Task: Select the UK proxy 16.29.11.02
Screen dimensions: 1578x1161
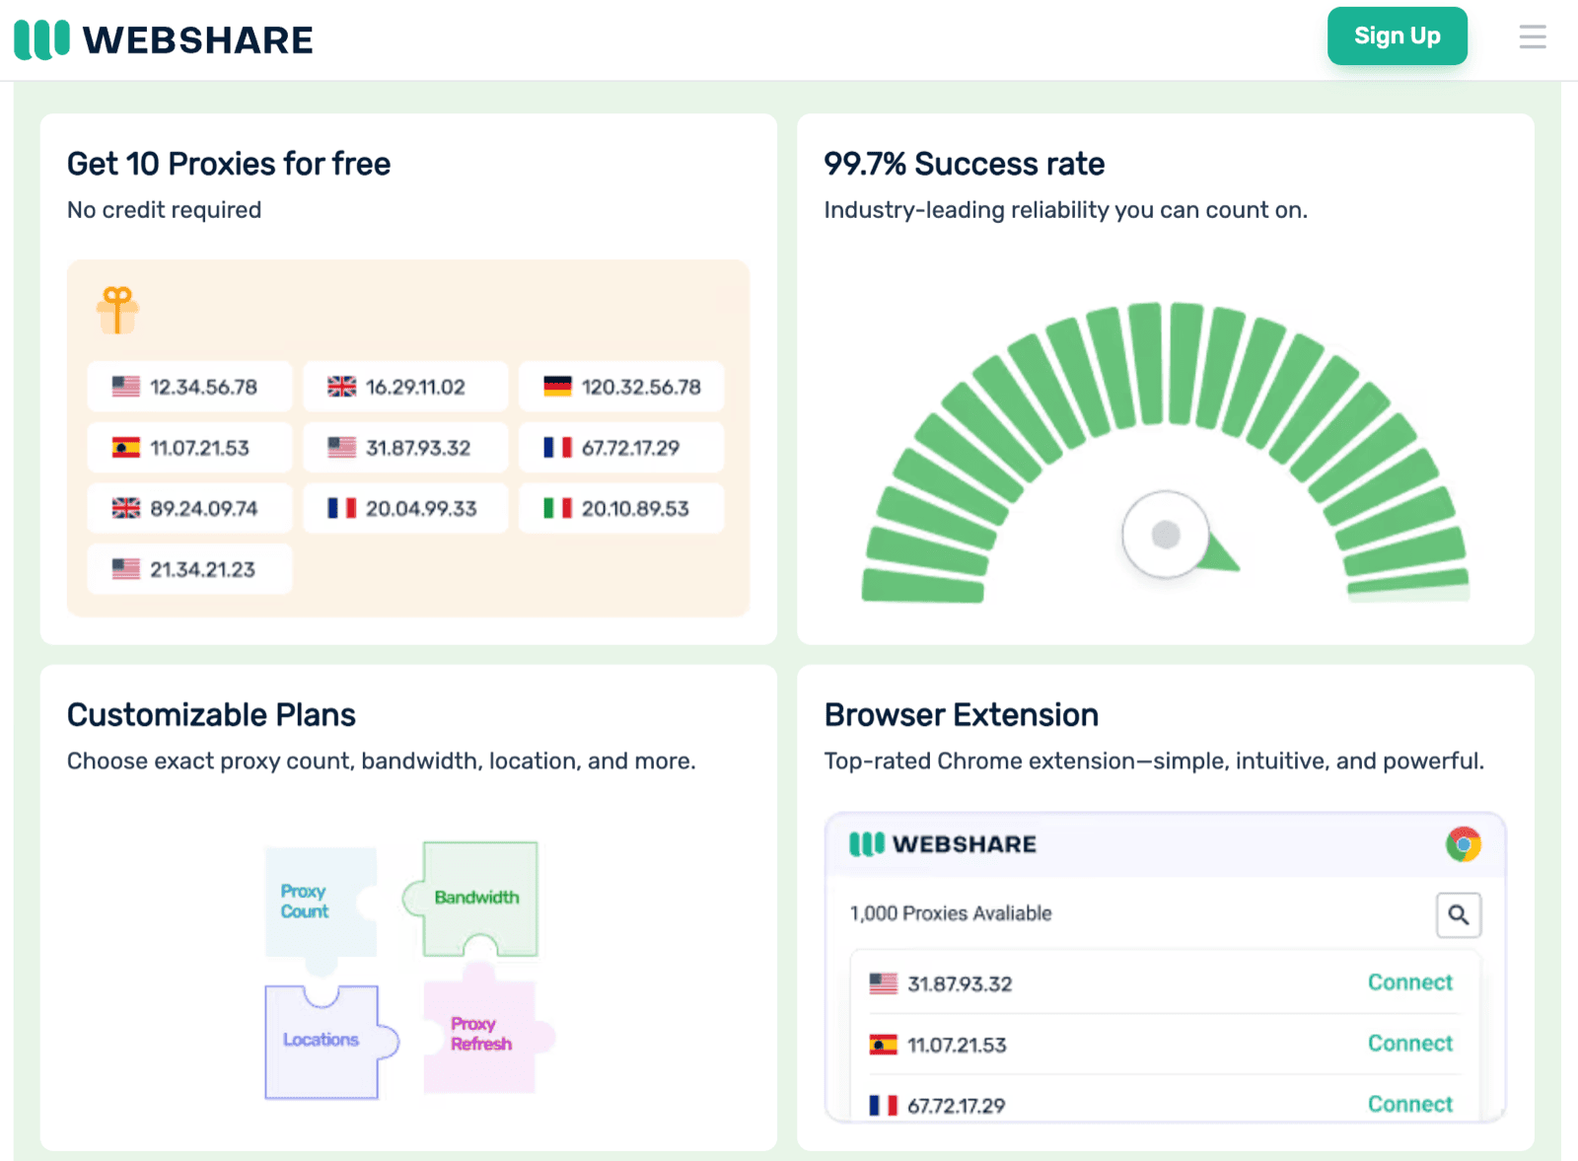Action: 405,387
